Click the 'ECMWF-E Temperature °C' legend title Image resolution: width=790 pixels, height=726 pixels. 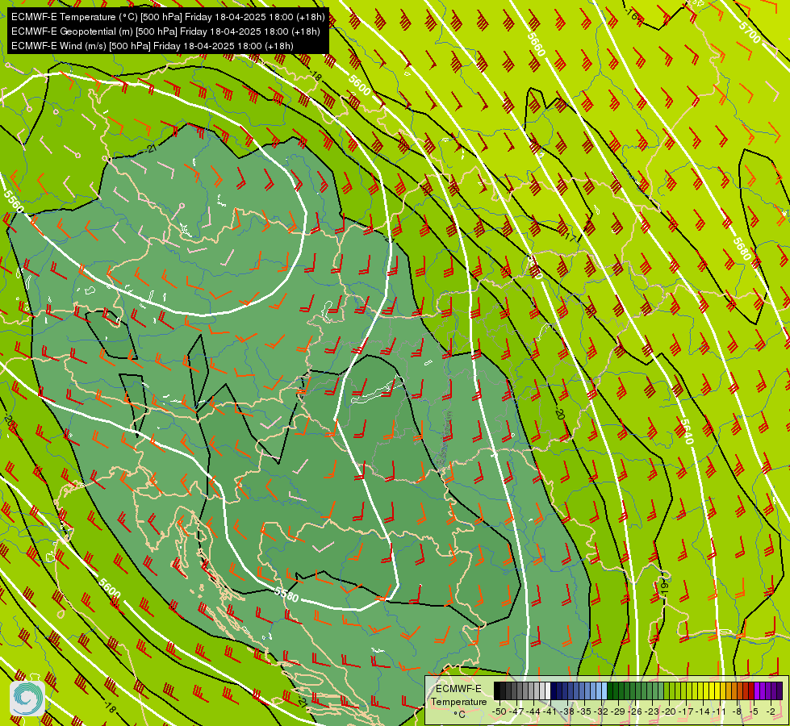[458, 701]
